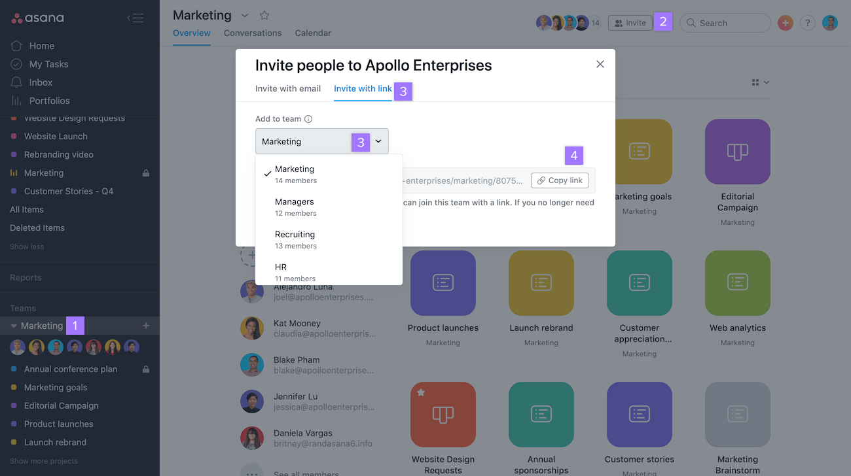Viewport: 851px width, 476px height.
Task: Click the 14 members count badge
Action: coord(595,23)
